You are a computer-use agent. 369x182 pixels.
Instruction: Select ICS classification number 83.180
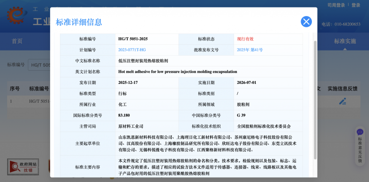[124, 116]
